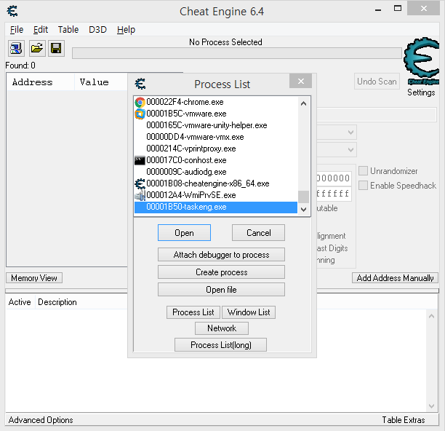The image size is (445, 431).
Task: Select 000012A4-WmiPrvSE.exe
Action: point(216,195)
